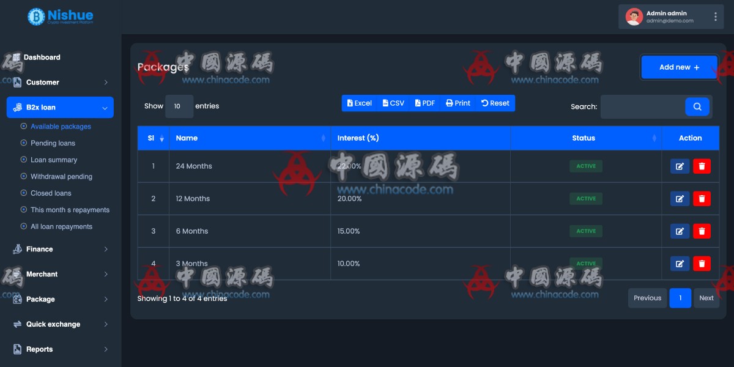Expand the Finance sidebar section
The width and height of the screenshot is (734, 367).
(x=60, y=250)
